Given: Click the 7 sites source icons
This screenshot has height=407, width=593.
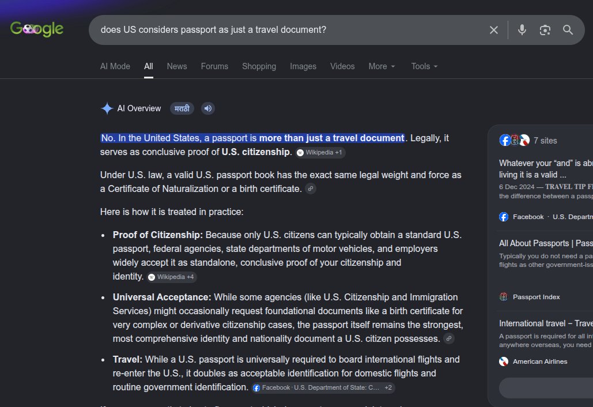Looking at the screenshot, I should click(514, 140).
